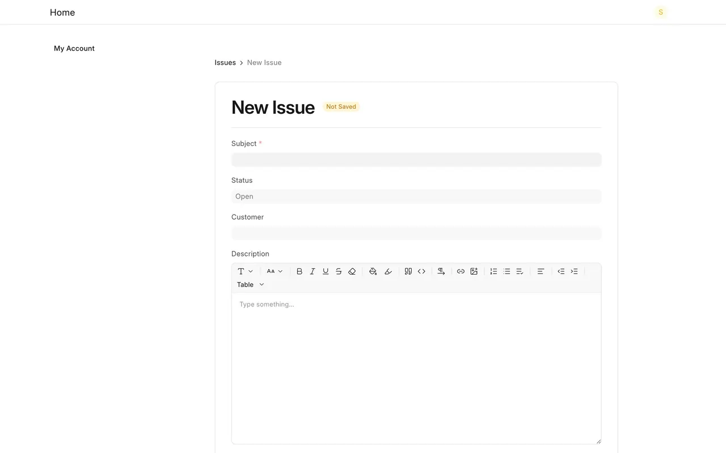The width and height of the screenshot is (726, 453).
Task: Open the background fill color picker
Action: pos(373,271)
